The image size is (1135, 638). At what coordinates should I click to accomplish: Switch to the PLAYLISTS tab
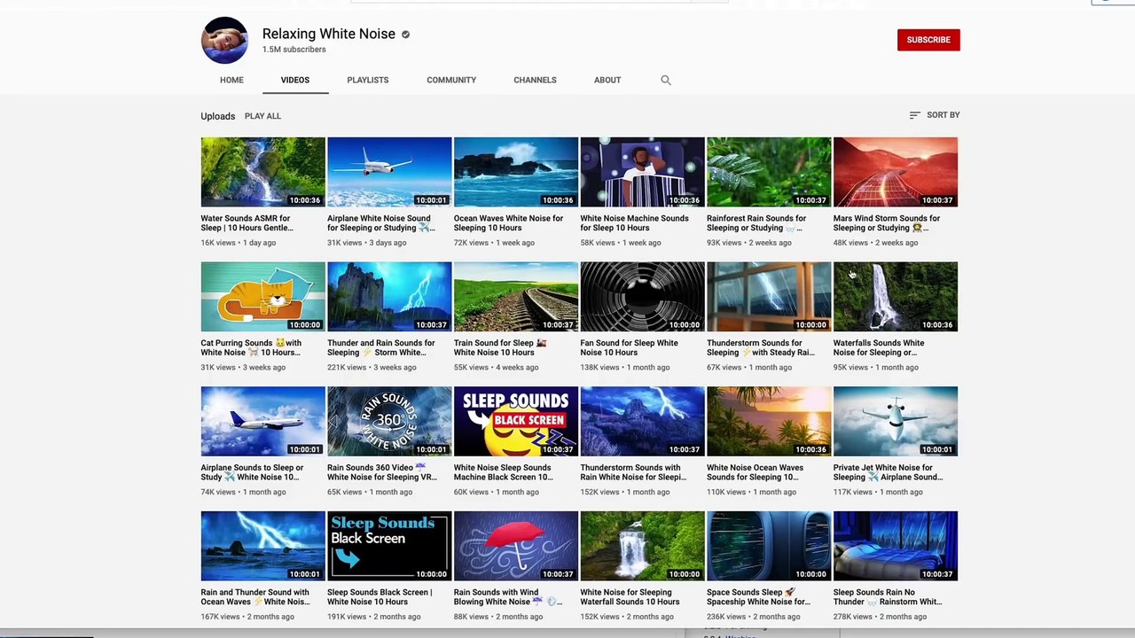(367, 80)
